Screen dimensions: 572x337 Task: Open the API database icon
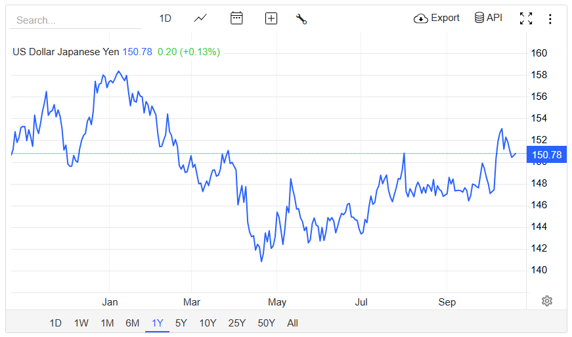point(488,18)
